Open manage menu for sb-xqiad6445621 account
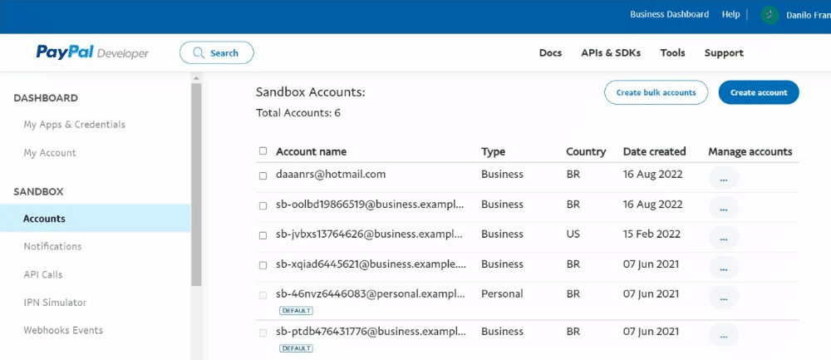Viewport: 831px width, 360px height. (x=724, y=268)
